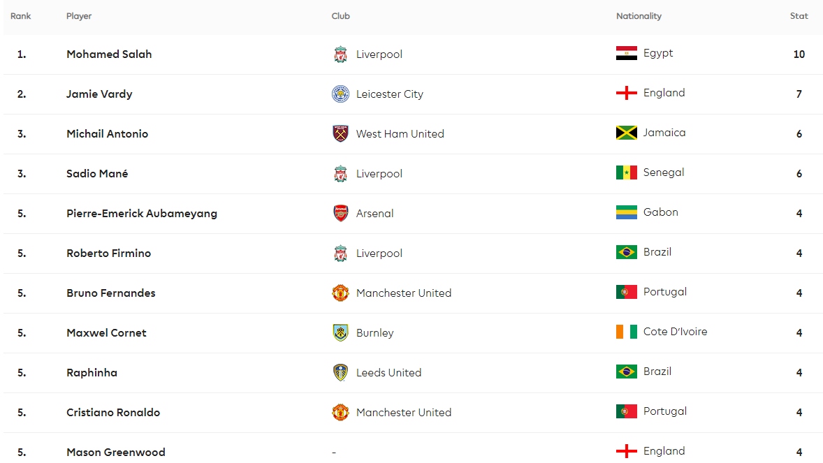Image resolution: width=823 pixels, height=463 pixels.
Task: Click the Liverpool crest in Sadio Mané's row
Action: coord(341,174)
